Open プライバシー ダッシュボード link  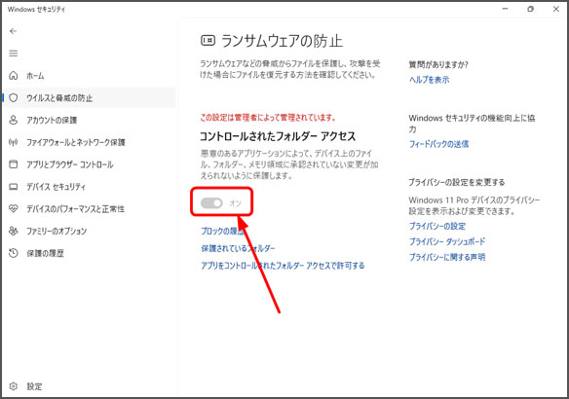pos(447,241)
